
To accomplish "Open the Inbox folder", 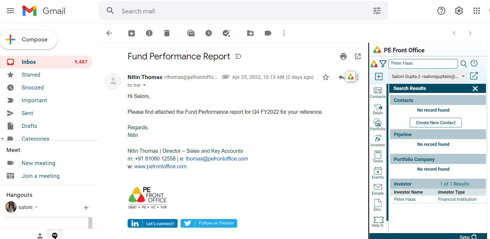I will point(29,62).
